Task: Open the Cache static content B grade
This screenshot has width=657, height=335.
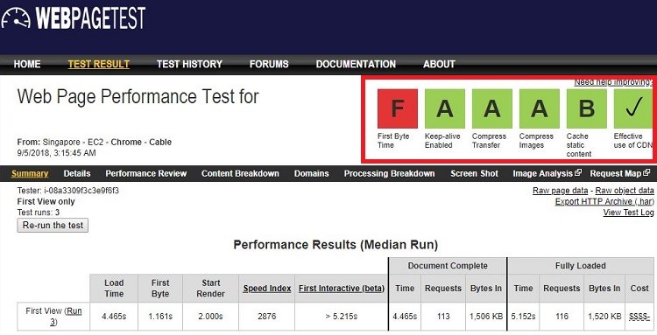Action: tap(587, 108)
